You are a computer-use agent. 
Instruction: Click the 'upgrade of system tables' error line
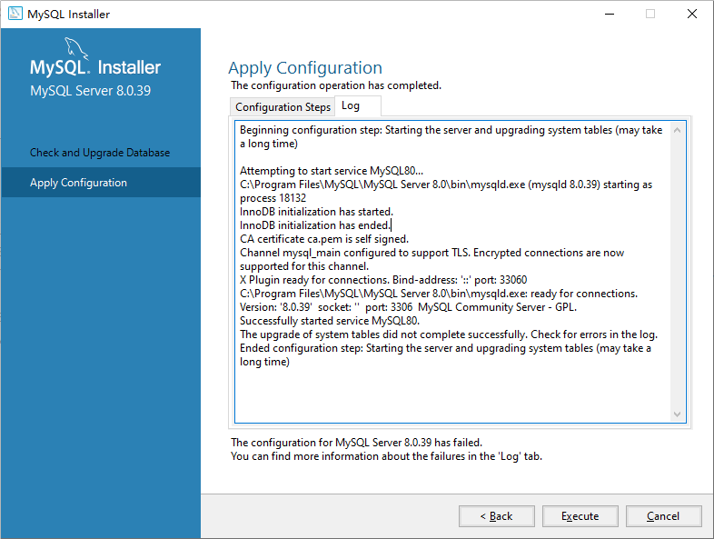[448, 334]
